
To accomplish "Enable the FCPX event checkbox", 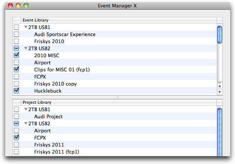I will (x=16, y=77).
